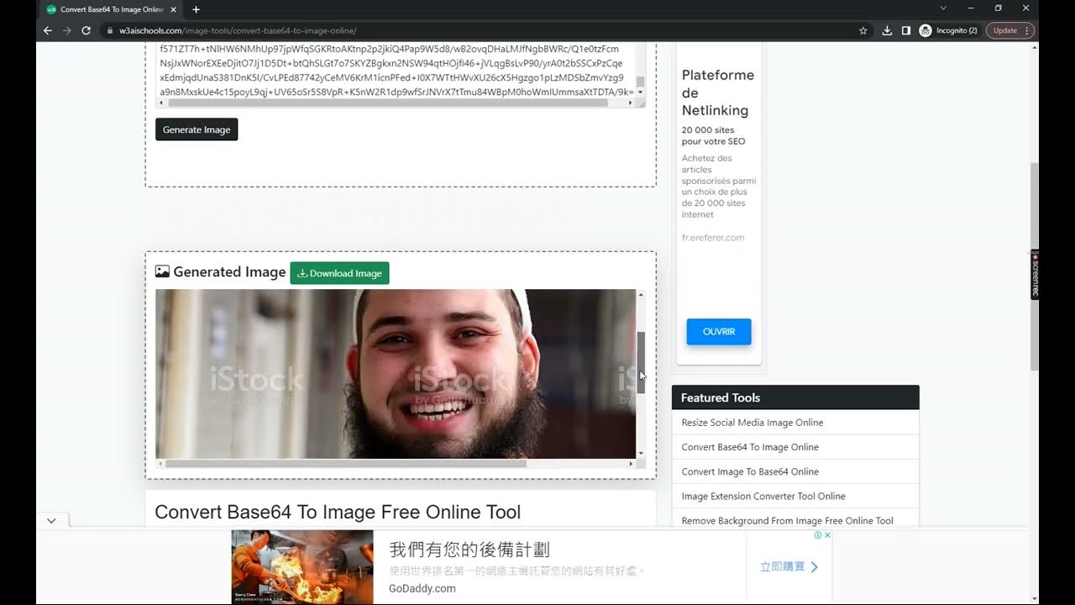Click inside the Base64 text area
The image size is (1075, 605).
tap(396, 70)
